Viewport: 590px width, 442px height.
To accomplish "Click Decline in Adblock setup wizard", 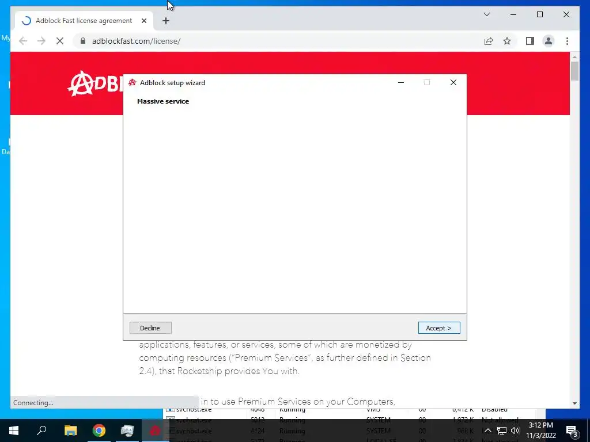I will (x=150, y=327).
